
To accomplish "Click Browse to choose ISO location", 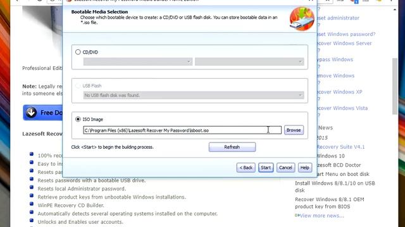I will pyautogui.click(x=294, y=131).
